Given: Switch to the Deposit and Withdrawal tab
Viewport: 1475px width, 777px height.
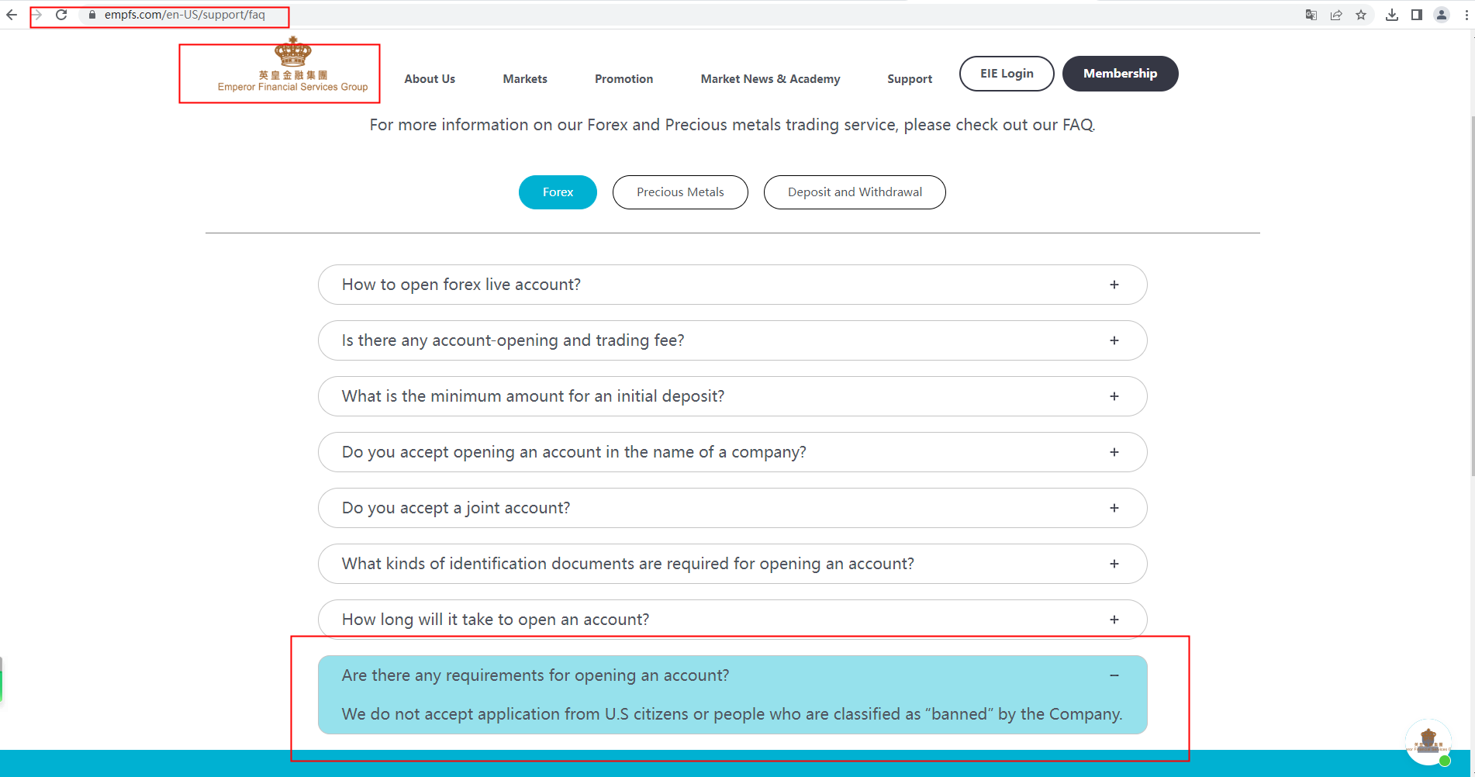Looking at the screenshot, I should coord(855,192).
